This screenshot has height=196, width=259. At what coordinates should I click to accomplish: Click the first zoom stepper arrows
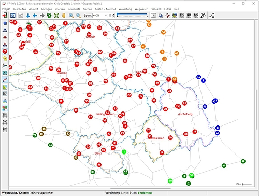click(x=110, y=16)
